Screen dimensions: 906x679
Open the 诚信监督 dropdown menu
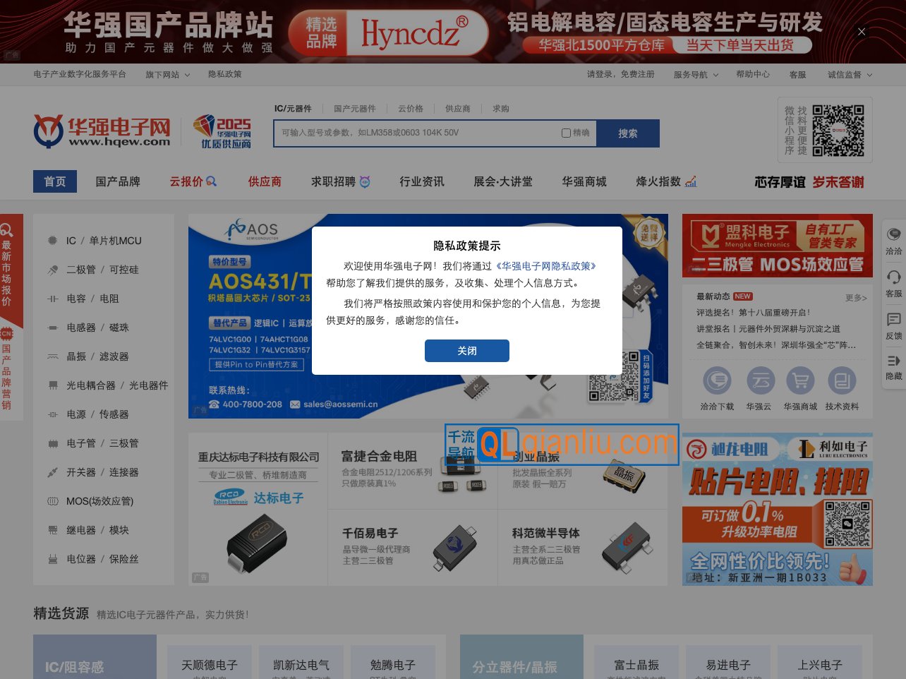849,74
